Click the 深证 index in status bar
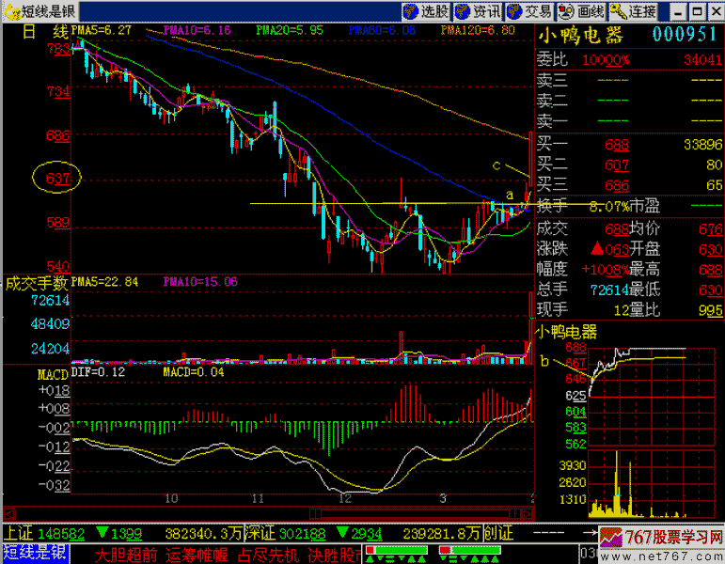725x564 pixels. click(260, 533)
